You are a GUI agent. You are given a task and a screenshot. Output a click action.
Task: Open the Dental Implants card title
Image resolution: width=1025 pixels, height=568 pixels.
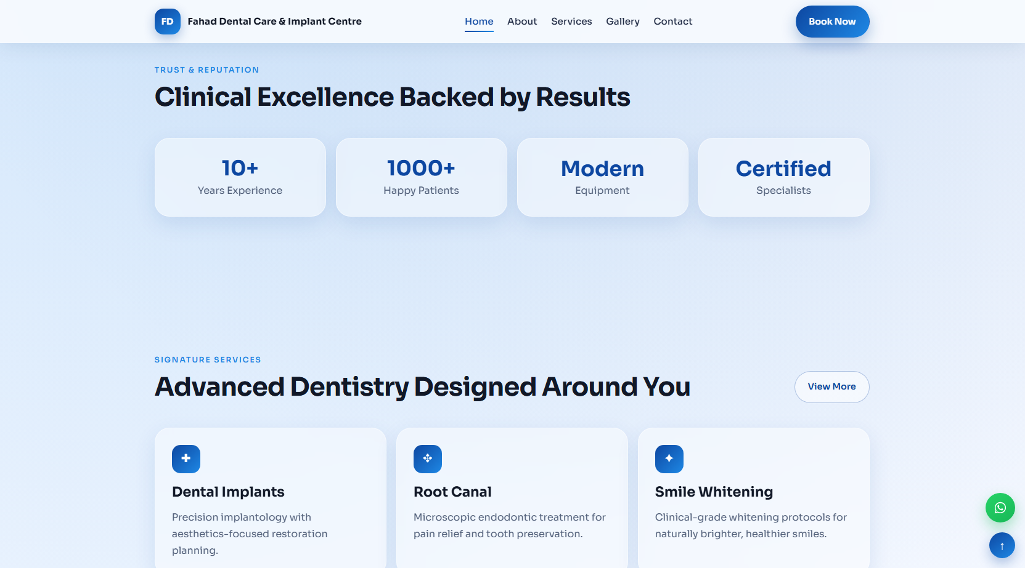coord(228,492)
